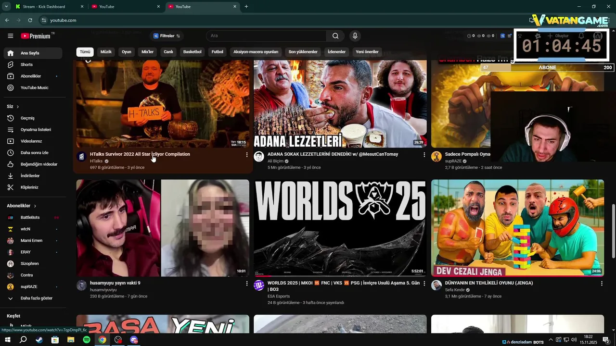Open three-dot menu for WORLDS 2025 video
The width and height of the screenshot is (616, 346).
point(424,284)
